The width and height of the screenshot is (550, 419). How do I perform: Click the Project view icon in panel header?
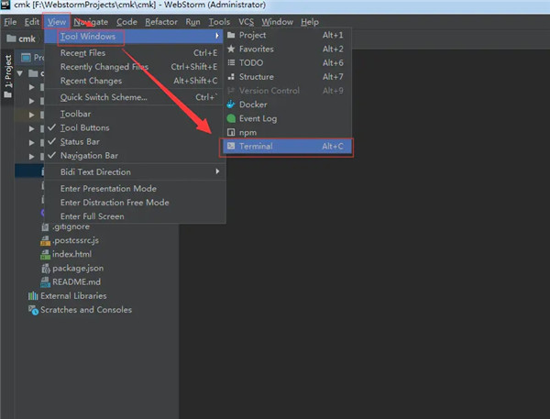pos(26,58)
